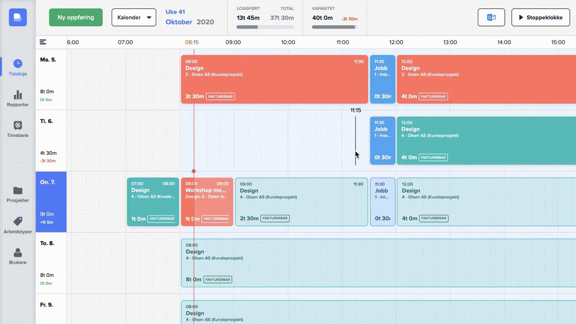Select the Ma. 5. day row
The image size is (576, 324).
[x=51, y=79]
